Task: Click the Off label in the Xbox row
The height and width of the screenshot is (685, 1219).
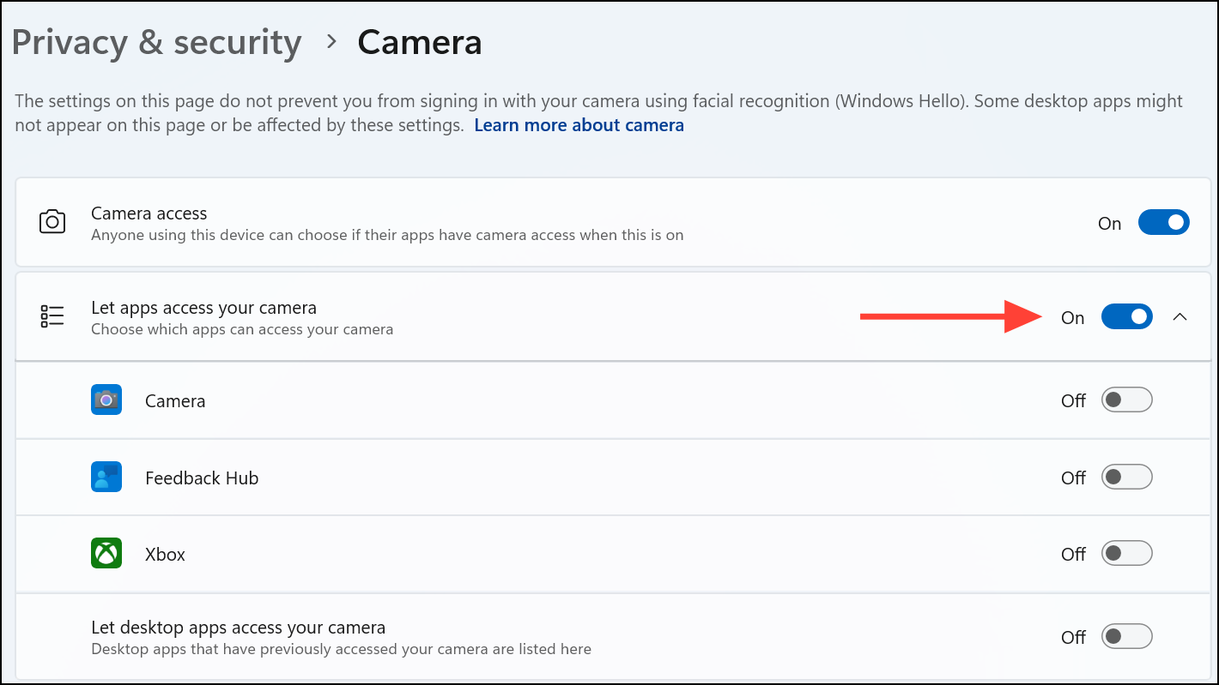Action: [1074, 554]
